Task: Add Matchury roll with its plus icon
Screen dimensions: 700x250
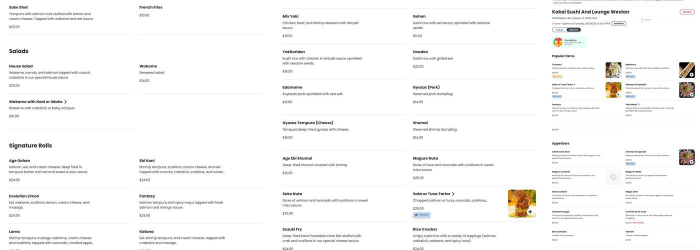Action: click(x=691, y=75)
